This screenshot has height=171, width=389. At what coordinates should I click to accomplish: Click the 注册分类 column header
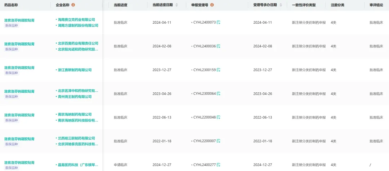click(337, 5)
